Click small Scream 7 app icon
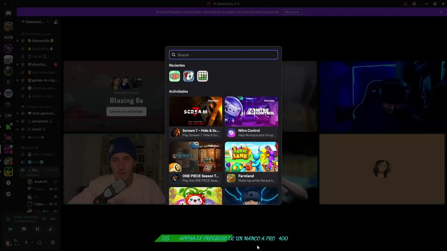The height and width of the screenshot is (251, 447). click(x=175, y=133)
